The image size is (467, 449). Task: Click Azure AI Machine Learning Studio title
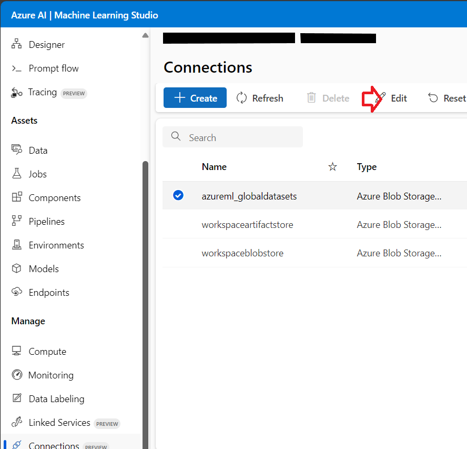click(85, 15)
